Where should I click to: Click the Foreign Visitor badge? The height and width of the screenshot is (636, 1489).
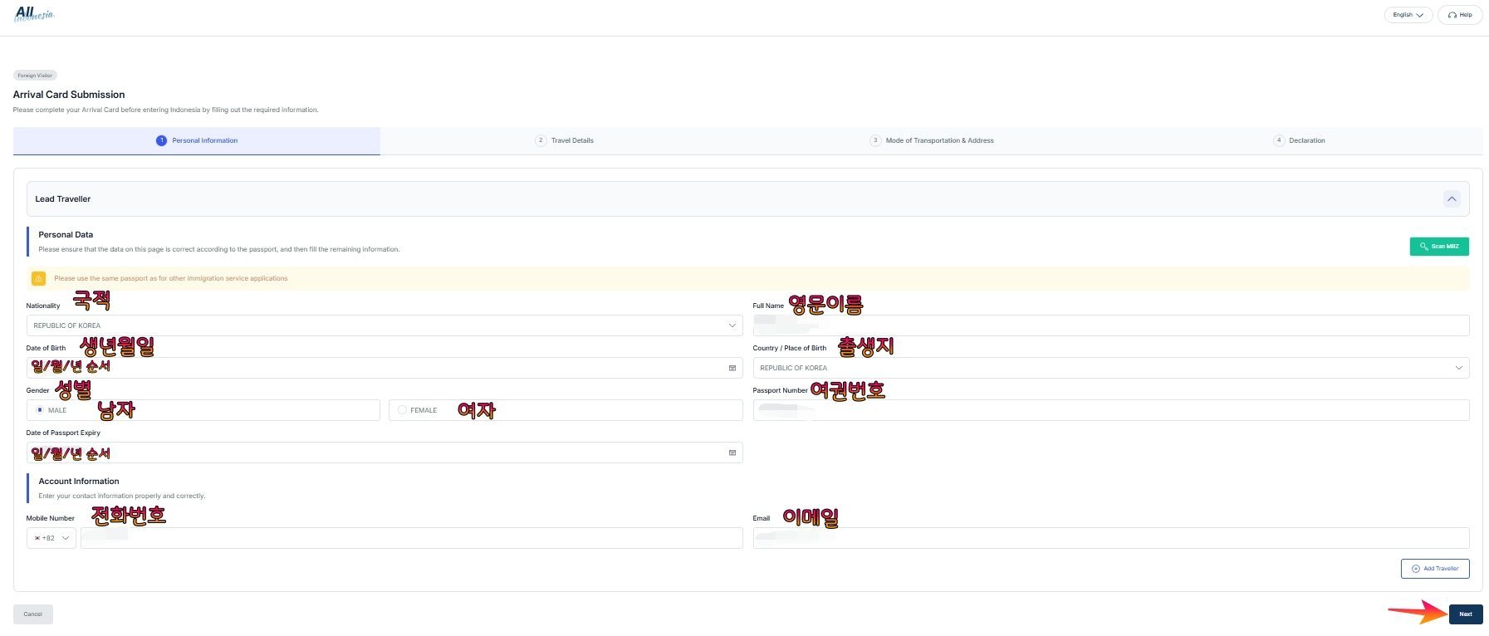tap(35, 76)
